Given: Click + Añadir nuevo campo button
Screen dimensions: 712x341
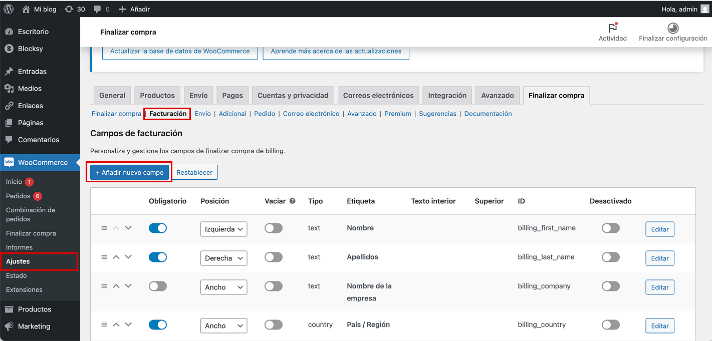Looking at the screenshot, I should [x=130, y=172].
